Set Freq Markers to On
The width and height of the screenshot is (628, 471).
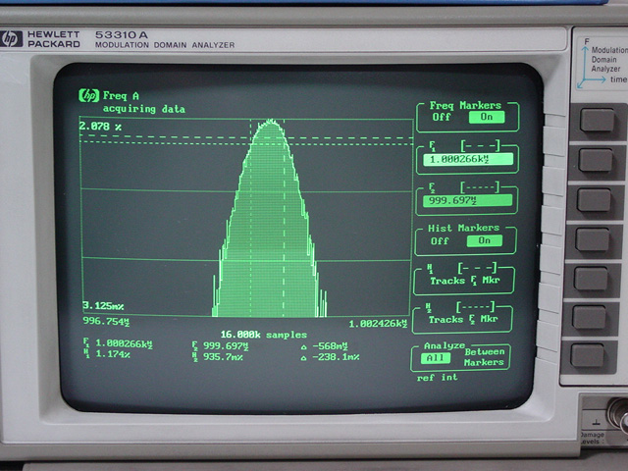coord(486,117)
